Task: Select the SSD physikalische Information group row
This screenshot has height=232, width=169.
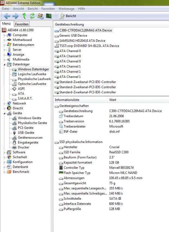Action: (79, 142)
